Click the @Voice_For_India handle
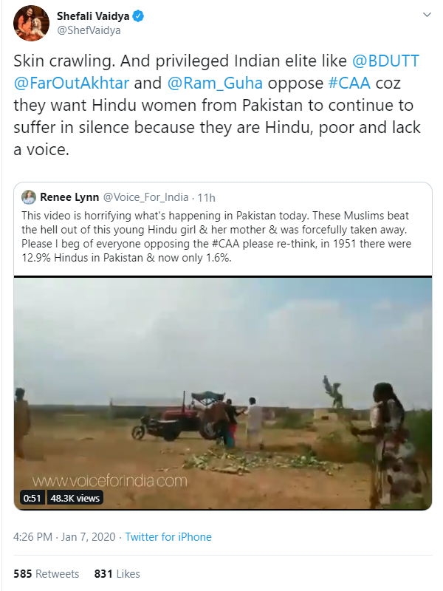443x591 pixels. coord(145,197)
